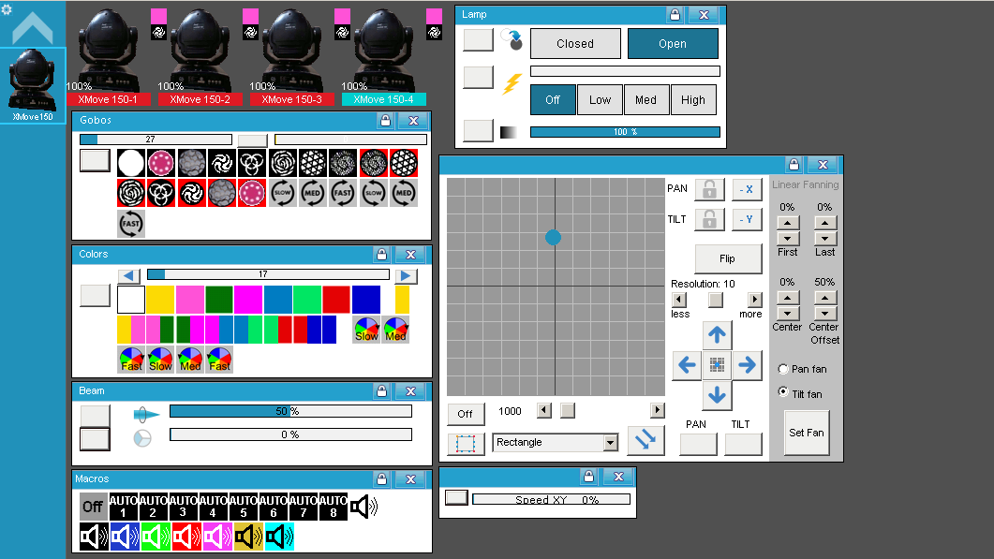The width and height of the screenshot is (994, 559).
Task: Adjust the beam 0 % slider
Action: [291, 434]
